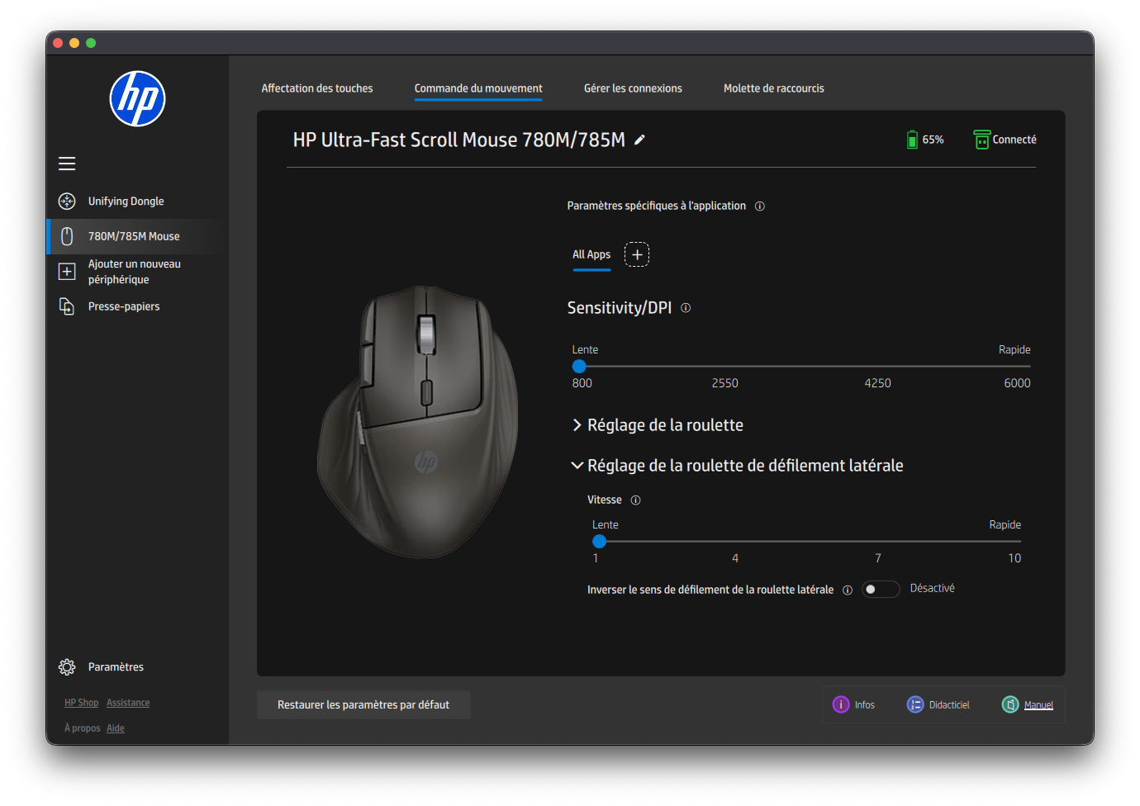Launch the Didacticiel tutorial

click(938, 704)
